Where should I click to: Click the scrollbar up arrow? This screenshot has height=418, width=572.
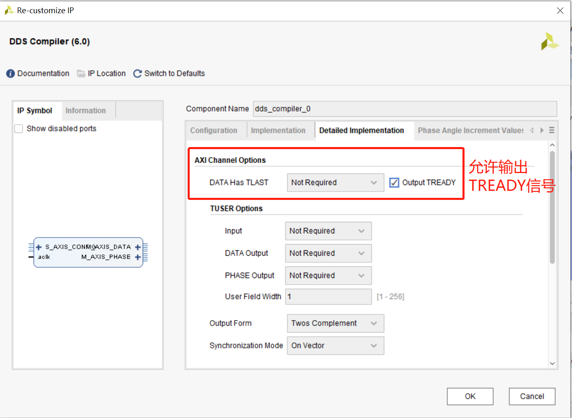tap(552, 145)
